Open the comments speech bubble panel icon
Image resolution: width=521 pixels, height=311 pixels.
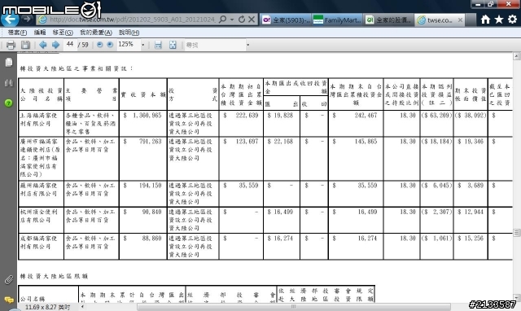[9, 300]
